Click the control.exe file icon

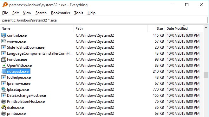[4, 35]
